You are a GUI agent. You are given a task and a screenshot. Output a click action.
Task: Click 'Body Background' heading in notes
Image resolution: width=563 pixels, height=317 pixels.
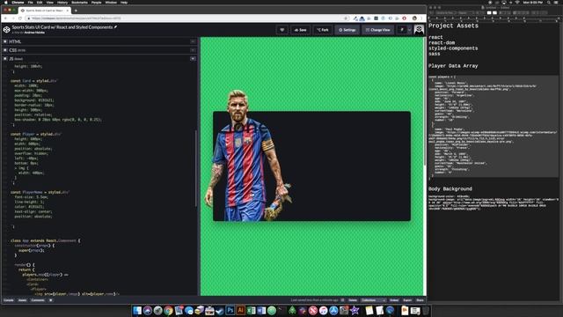[x=450, y=189]
